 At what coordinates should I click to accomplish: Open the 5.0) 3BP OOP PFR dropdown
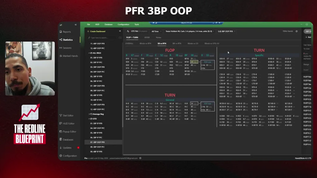(226, 31)
